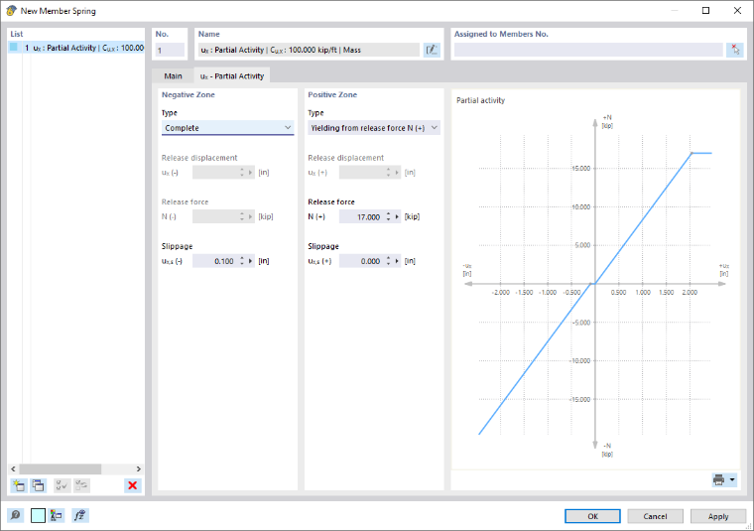This screenshot has height=531, width=754.
Task: Click the Name text field
Action: (x=309, y=50)
